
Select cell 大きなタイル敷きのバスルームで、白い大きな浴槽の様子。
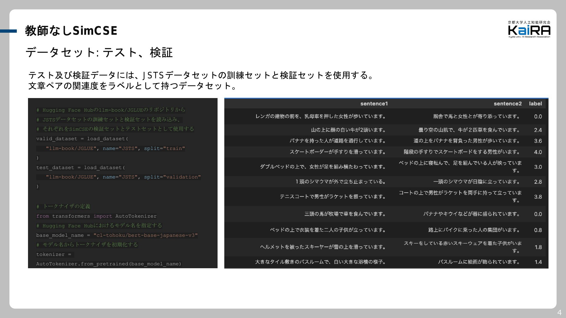point(321,261)
